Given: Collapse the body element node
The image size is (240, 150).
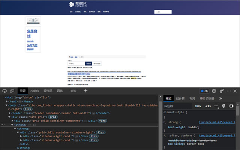Looking at the screenshot, I should tap(6, 105).
